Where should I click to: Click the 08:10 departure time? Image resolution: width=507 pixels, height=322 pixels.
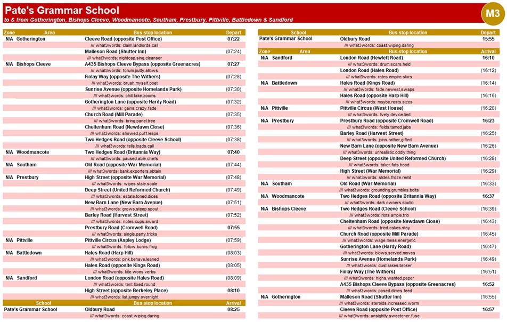[x=233, y=291]
